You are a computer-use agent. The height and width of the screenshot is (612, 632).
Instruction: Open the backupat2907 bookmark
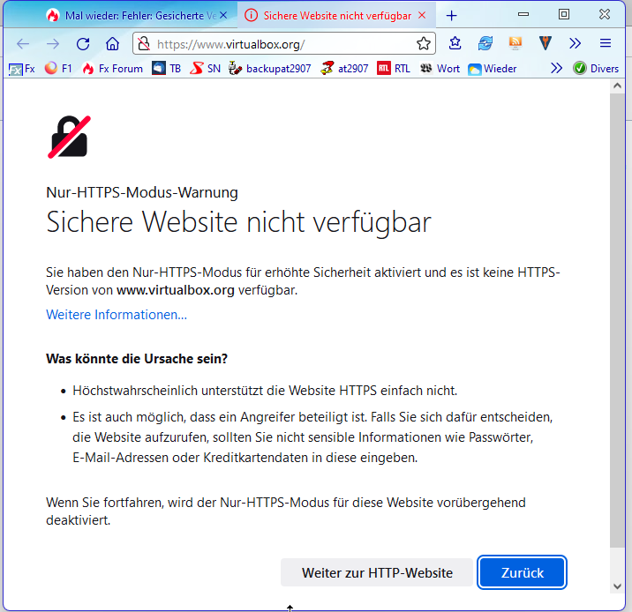[x=269, y=69]
